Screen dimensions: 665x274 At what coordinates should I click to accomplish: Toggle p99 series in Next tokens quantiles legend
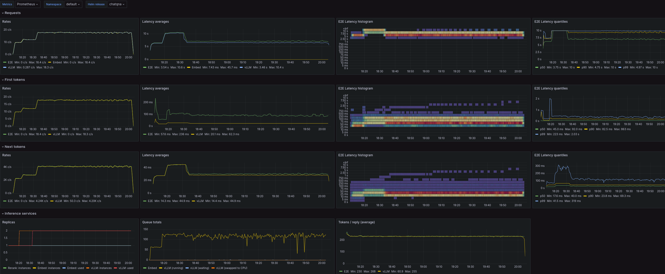(x=542, y=201)
